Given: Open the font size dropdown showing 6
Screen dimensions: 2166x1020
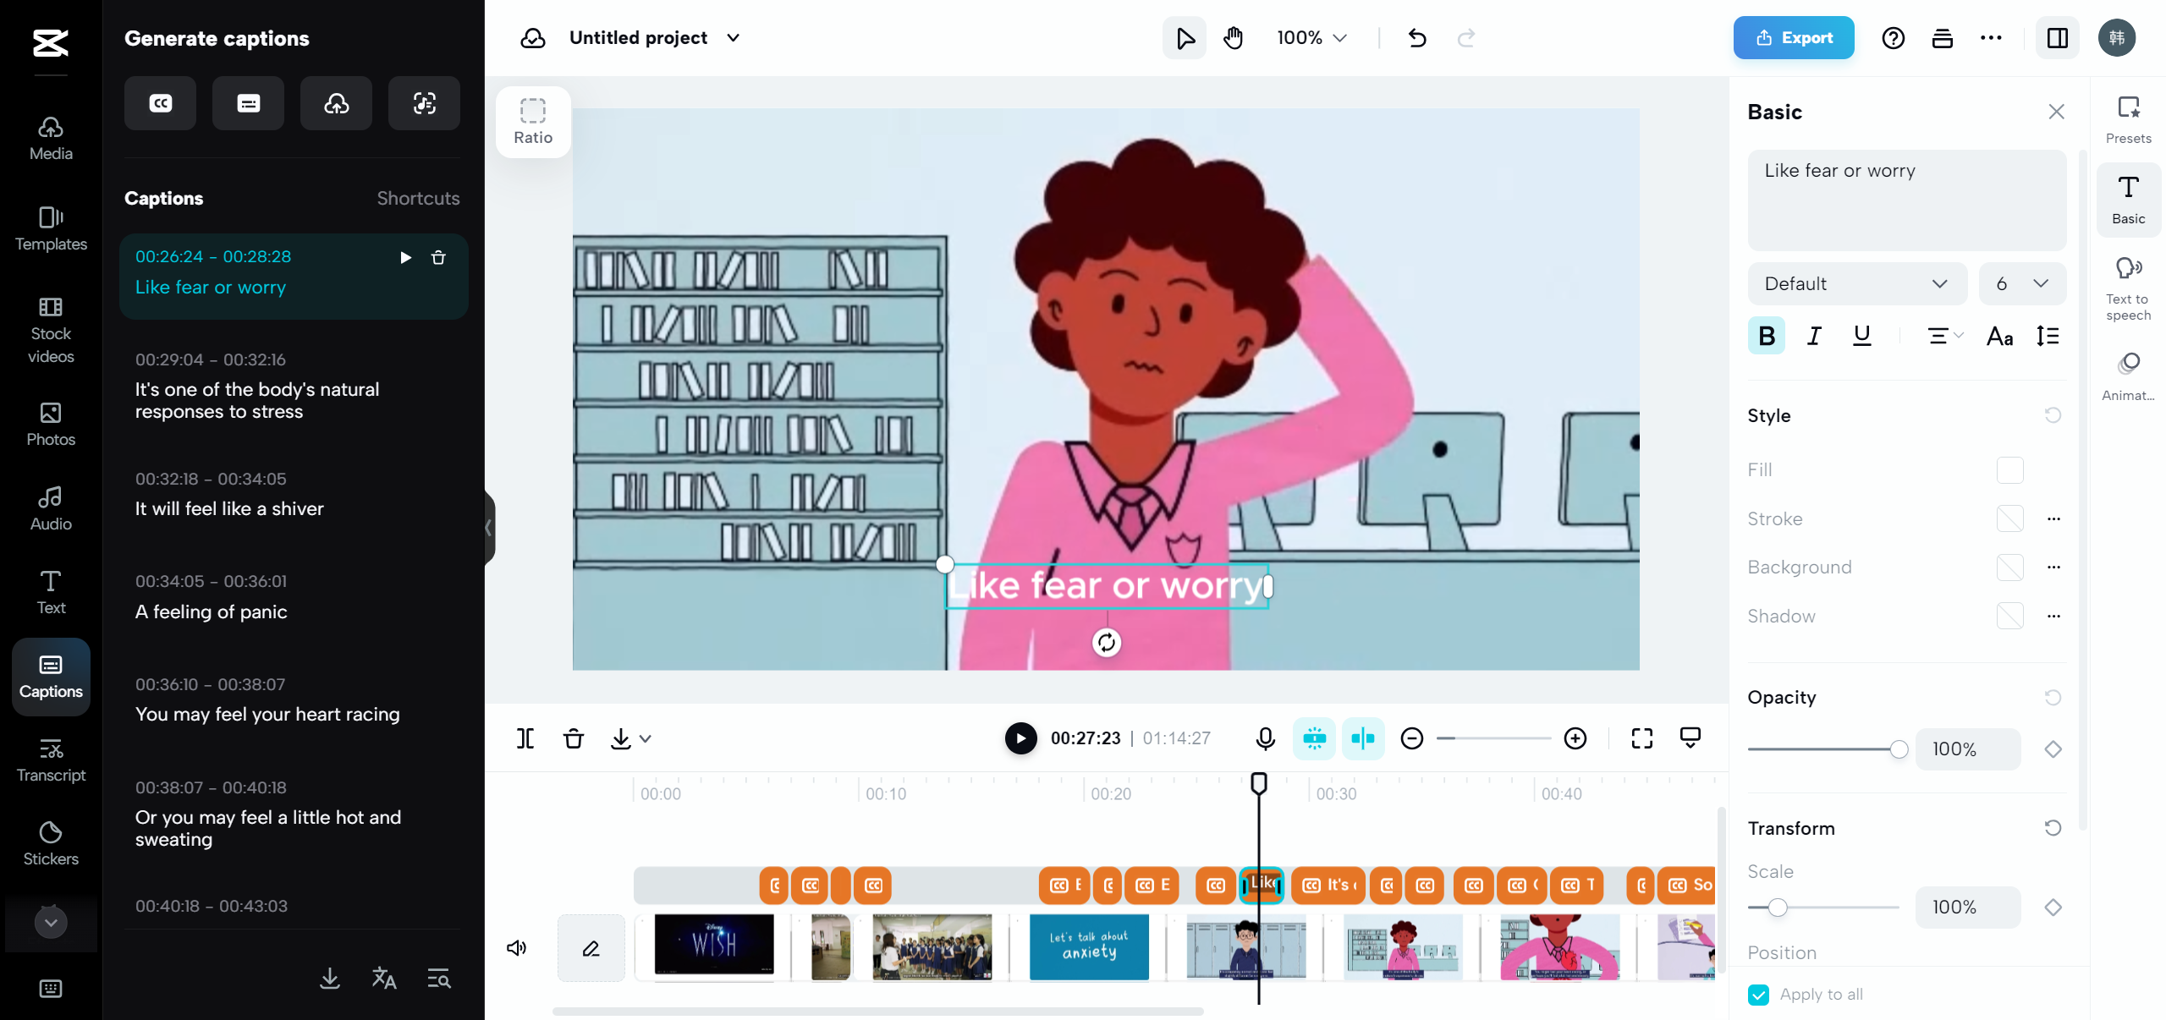Looking at the screenshot, I should [x=2021, y=283].
